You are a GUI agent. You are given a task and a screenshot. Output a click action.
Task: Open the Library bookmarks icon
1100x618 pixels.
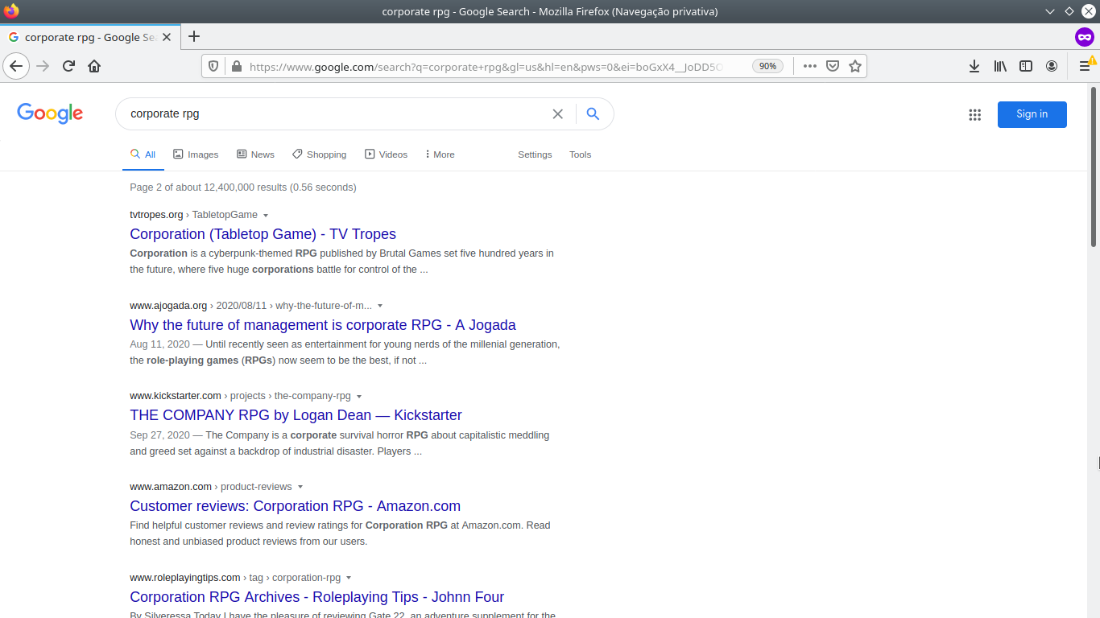[1000, 66]
